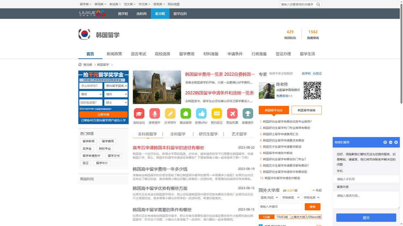Click the 搜索 button in university library
Screen dimensions: 403x226
[x=313, y=207]
